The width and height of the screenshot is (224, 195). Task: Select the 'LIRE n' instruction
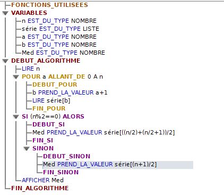31,69
